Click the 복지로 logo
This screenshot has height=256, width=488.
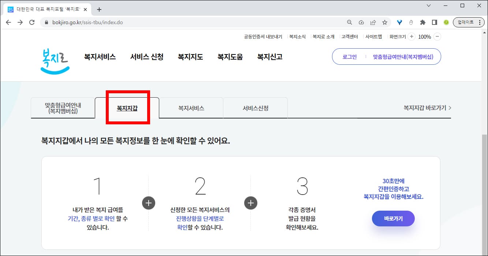coord(54,61)
